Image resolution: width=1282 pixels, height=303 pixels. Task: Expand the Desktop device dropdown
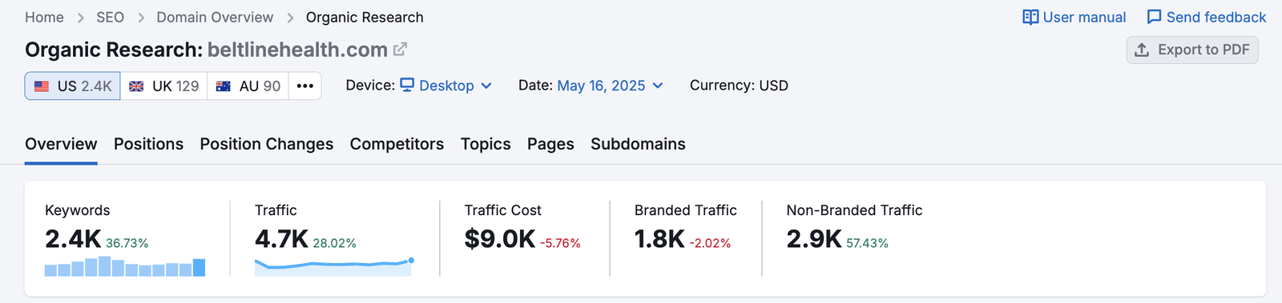(x=446, y=86)
